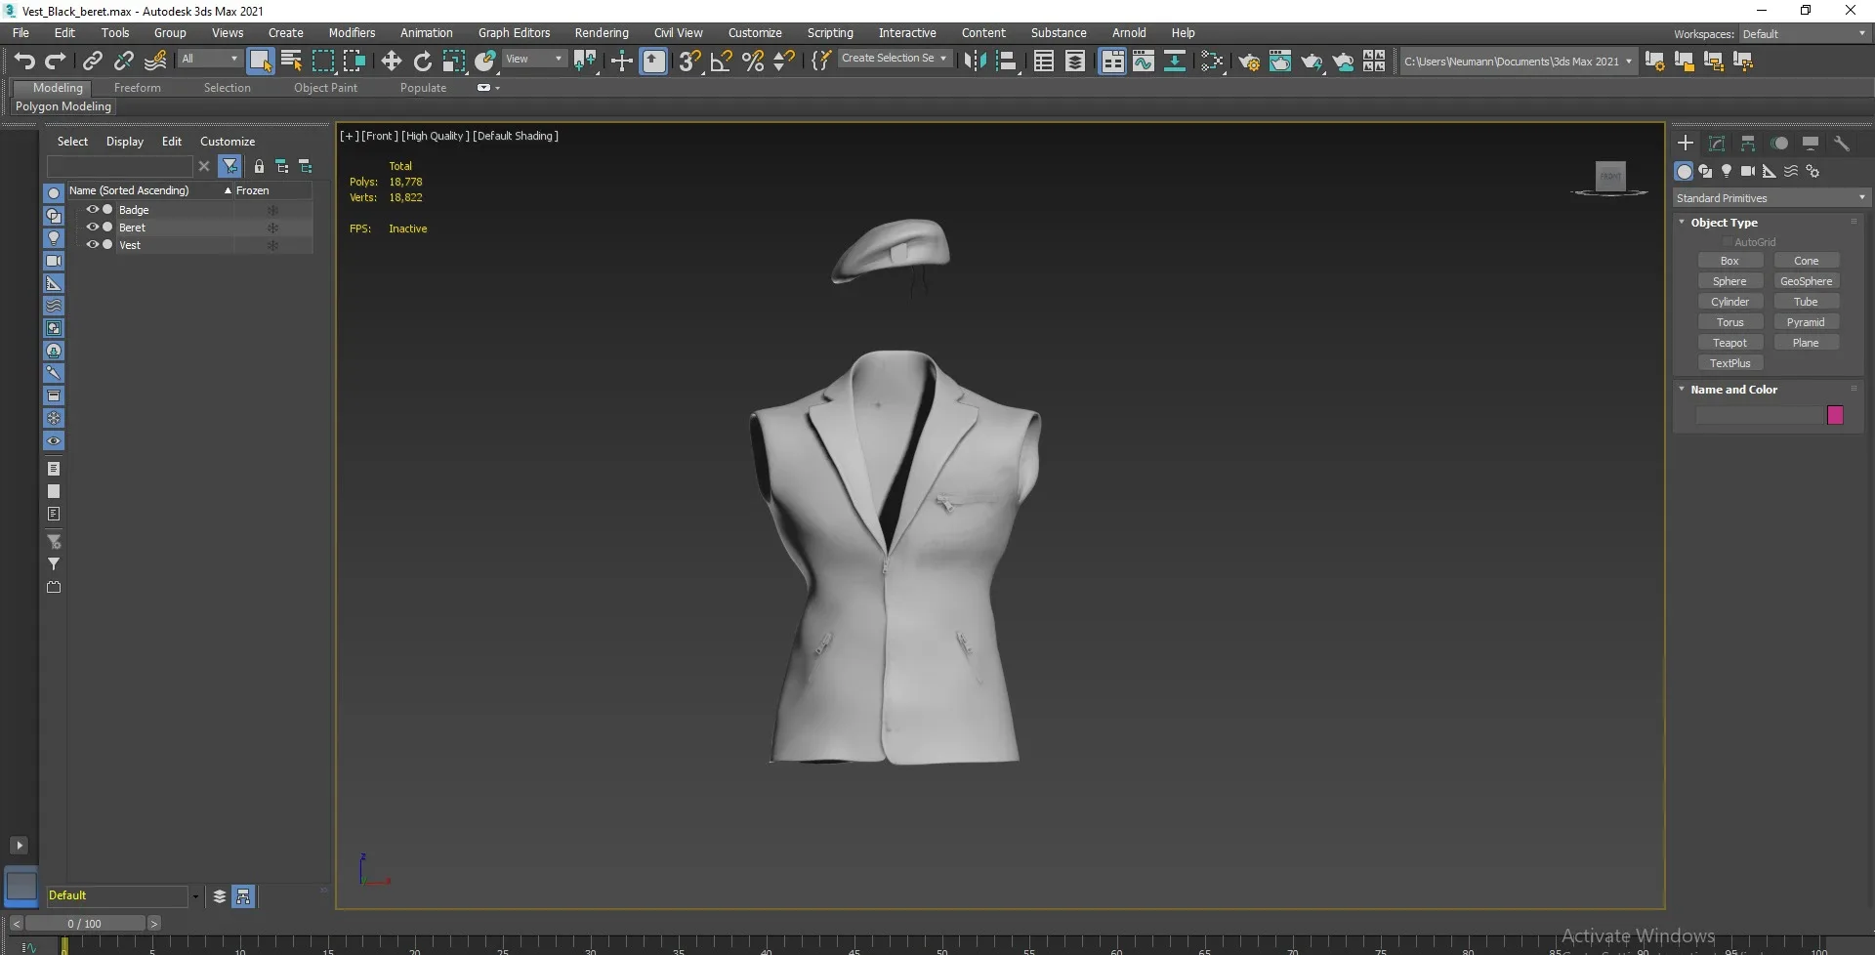Click the Align tool icon
Viewport: 1875px width, 955px height.
click(x=1006, y=61)
